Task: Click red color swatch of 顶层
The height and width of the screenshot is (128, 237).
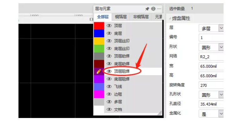Action: tap(99, 26)
